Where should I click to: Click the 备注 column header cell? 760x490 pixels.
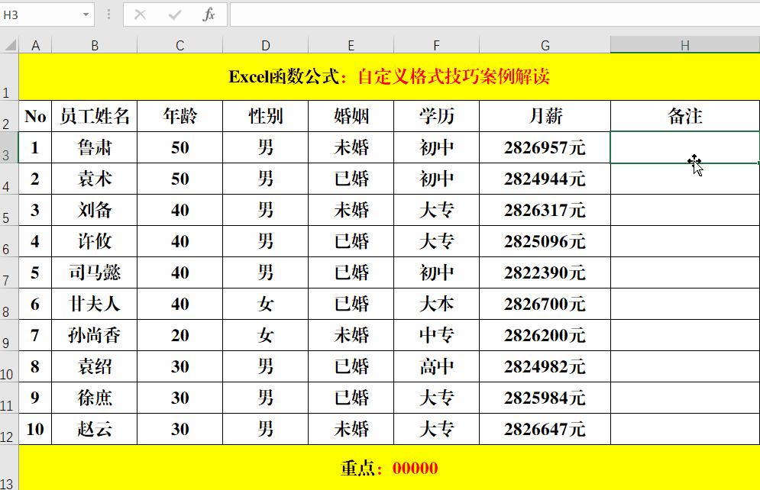click(684, 116)
